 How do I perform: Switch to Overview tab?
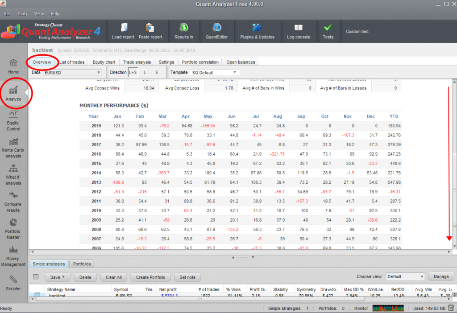tap(42, 62)
